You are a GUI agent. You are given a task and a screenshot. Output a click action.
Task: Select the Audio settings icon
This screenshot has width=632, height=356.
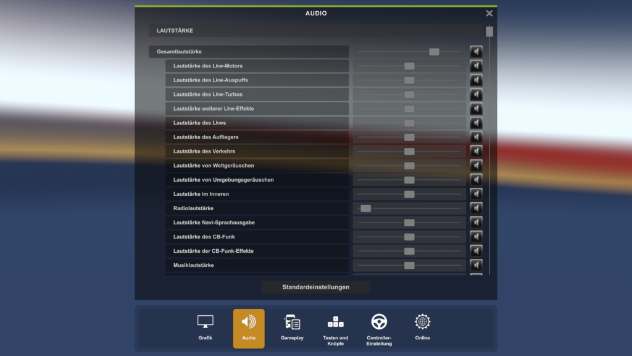point(249,328)
